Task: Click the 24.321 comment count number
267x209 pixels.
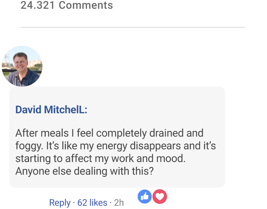Action: (x=38, y=5)
